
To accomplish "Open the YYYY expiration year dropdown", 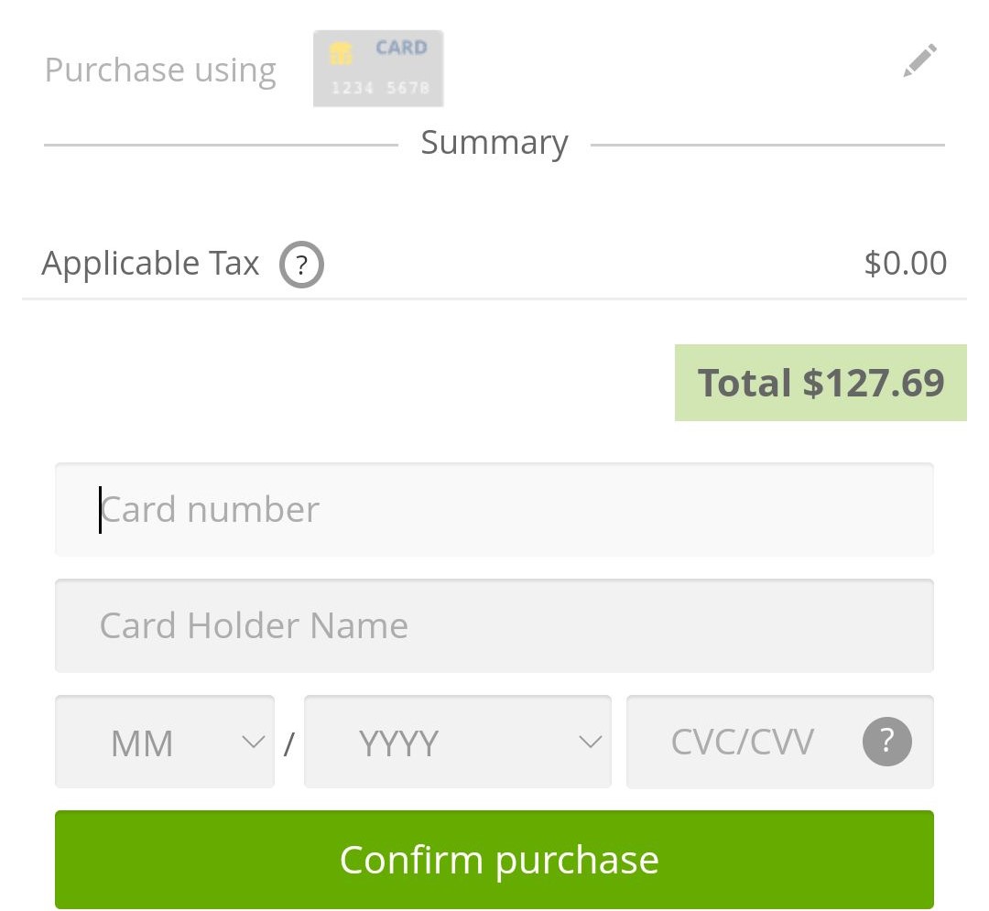I will 457,742.
